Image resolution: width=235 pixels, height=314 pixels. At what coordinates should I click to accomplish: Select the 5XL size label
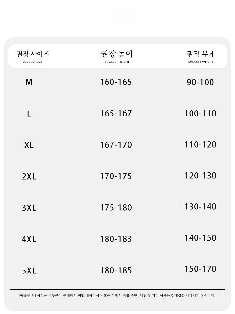coord(29,271)
